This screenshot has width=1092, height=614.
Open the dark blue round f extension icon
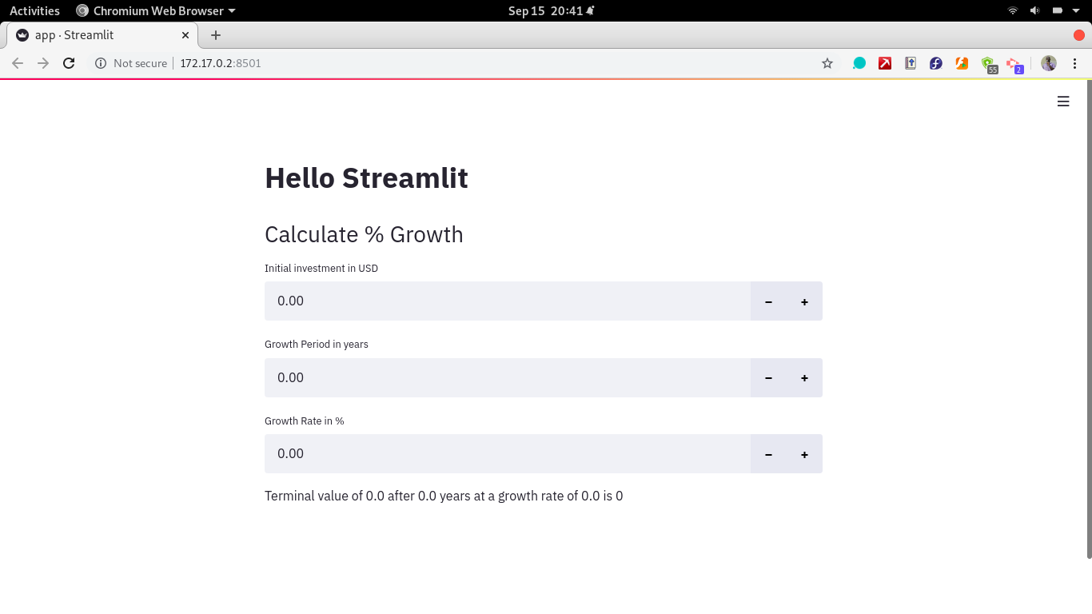click(x=936, y=63)
